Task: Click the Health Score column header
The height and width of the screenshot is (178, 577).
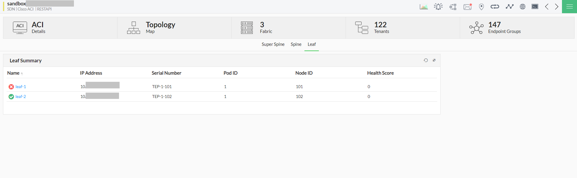Action: (x=380, y=73)
